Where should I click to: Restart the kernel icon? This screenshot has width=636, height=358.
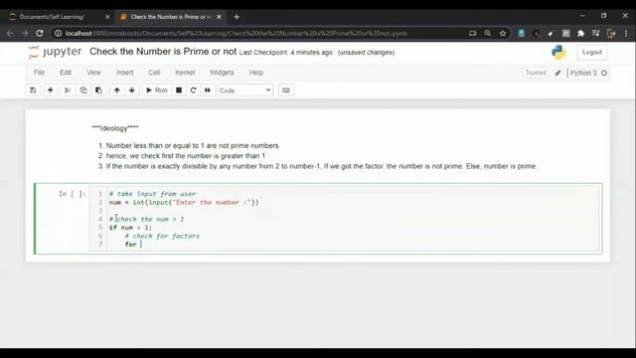point(193,90)
